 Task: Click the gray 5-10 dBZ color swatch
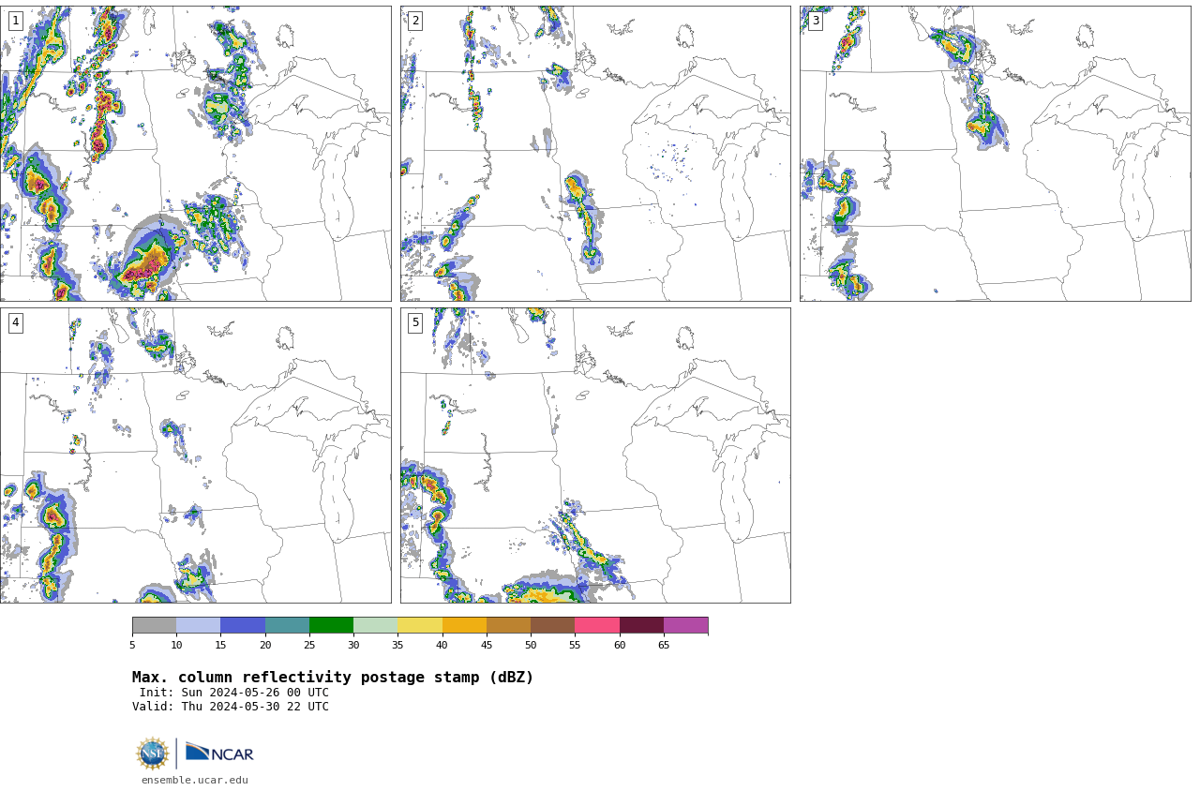154,625
